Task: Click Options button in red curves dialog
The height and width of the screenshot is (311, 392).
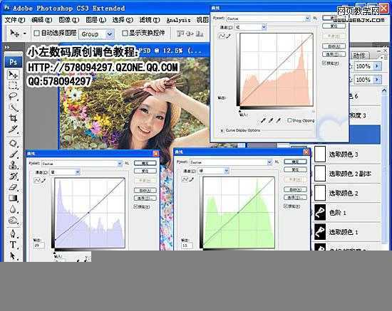Action: coord(334,54)
